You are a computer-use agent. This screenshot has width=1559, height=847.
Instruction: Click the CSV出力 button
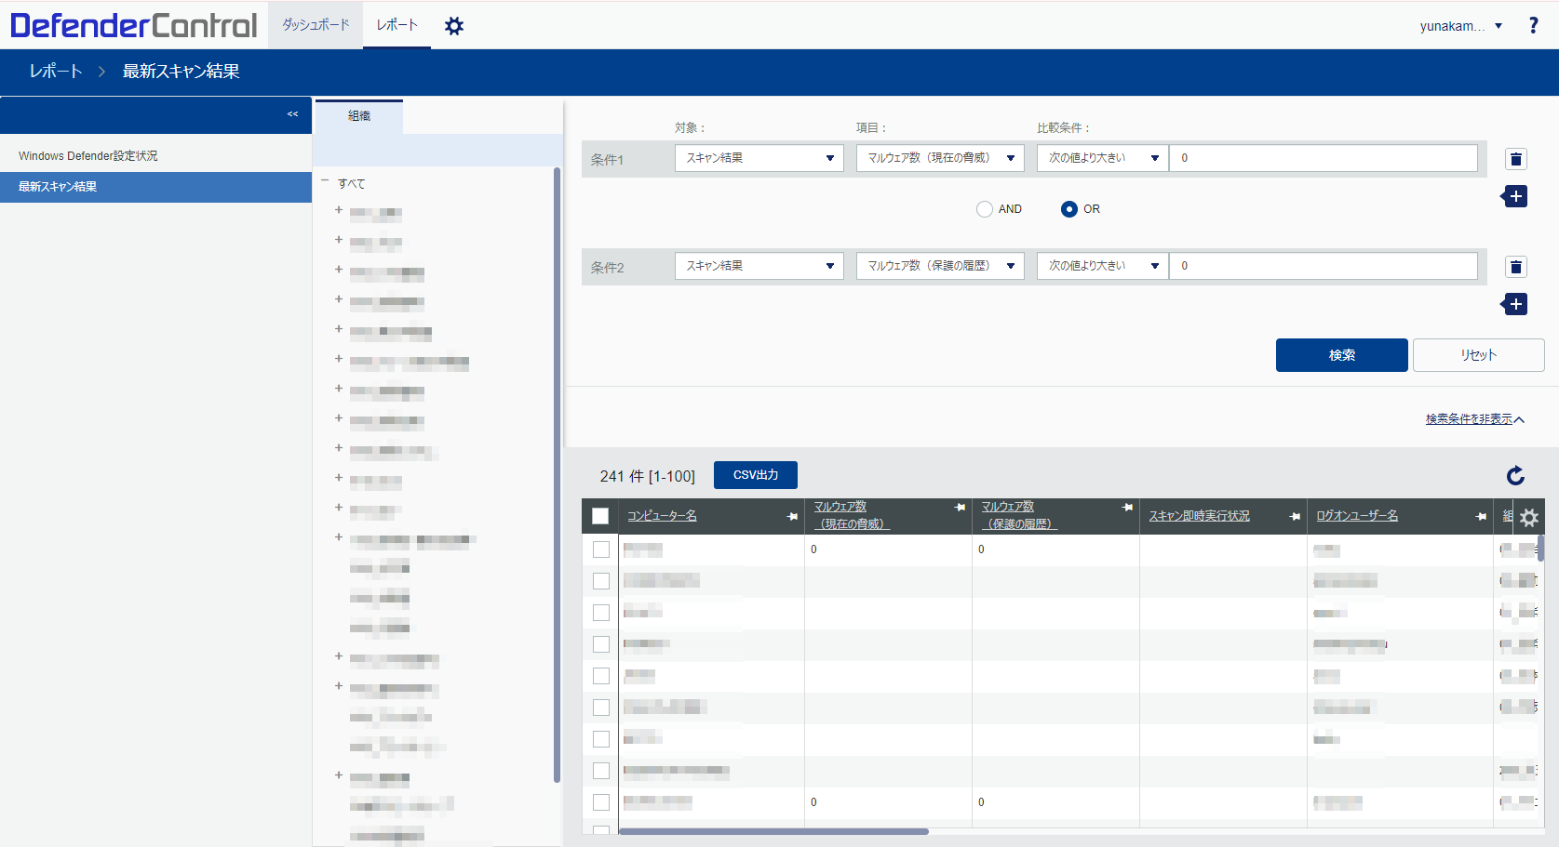[756, 475]
